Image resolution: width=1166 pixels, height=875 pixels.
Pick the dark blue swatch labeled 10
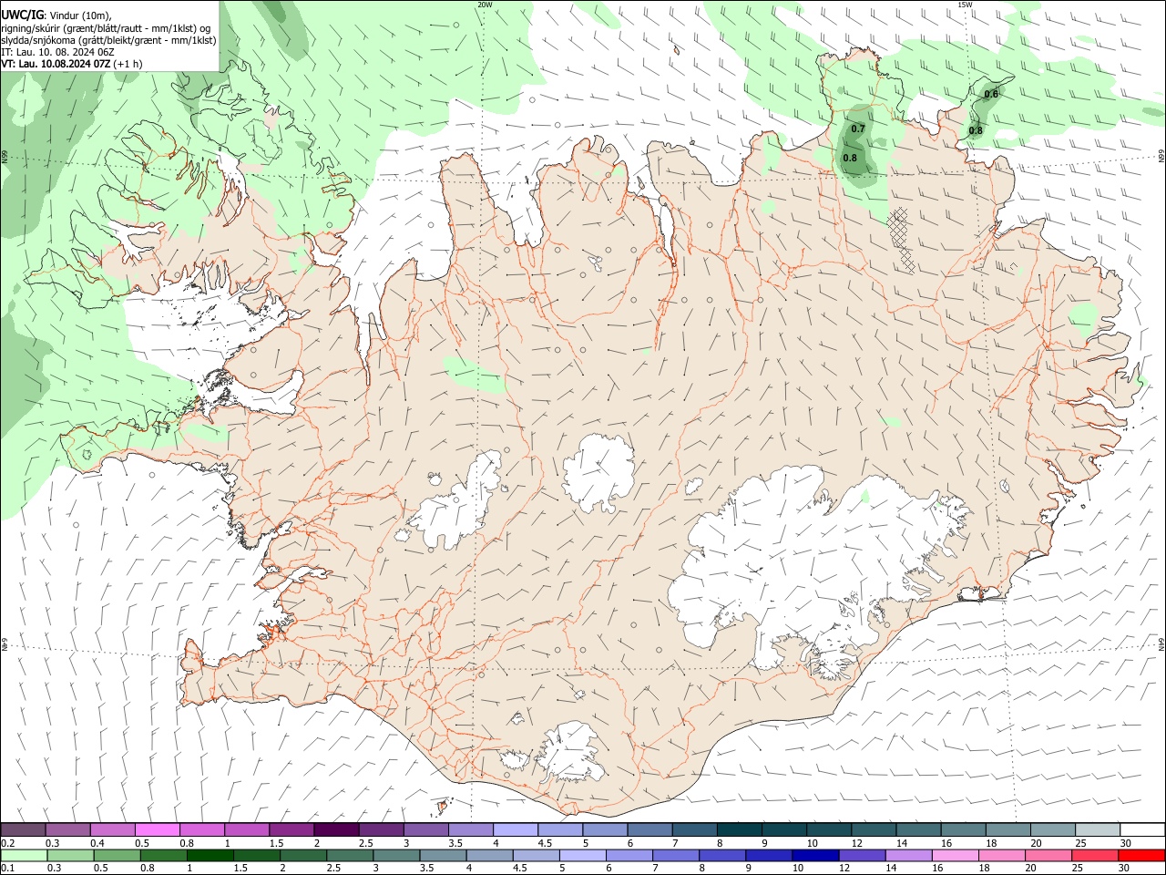point(813,855)
